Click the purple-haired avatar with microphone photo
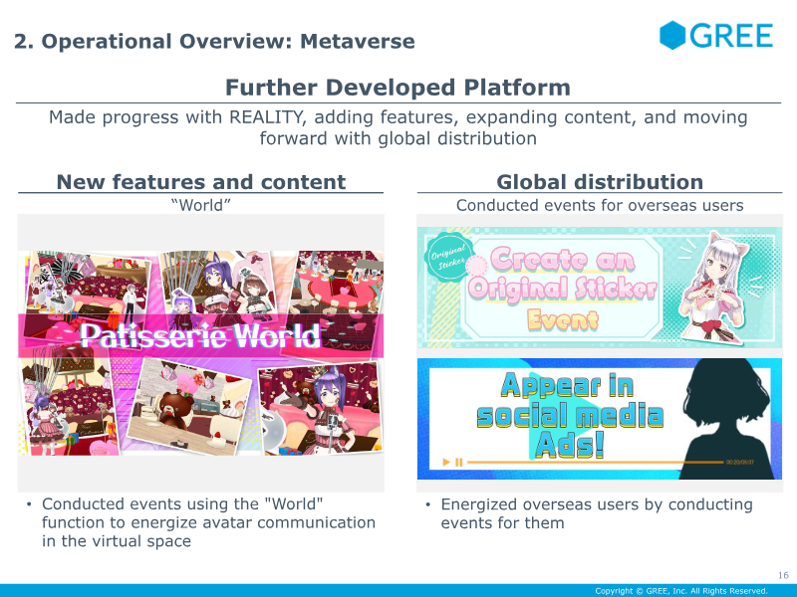This screenshot has width=797, height=597. (320, 409)
